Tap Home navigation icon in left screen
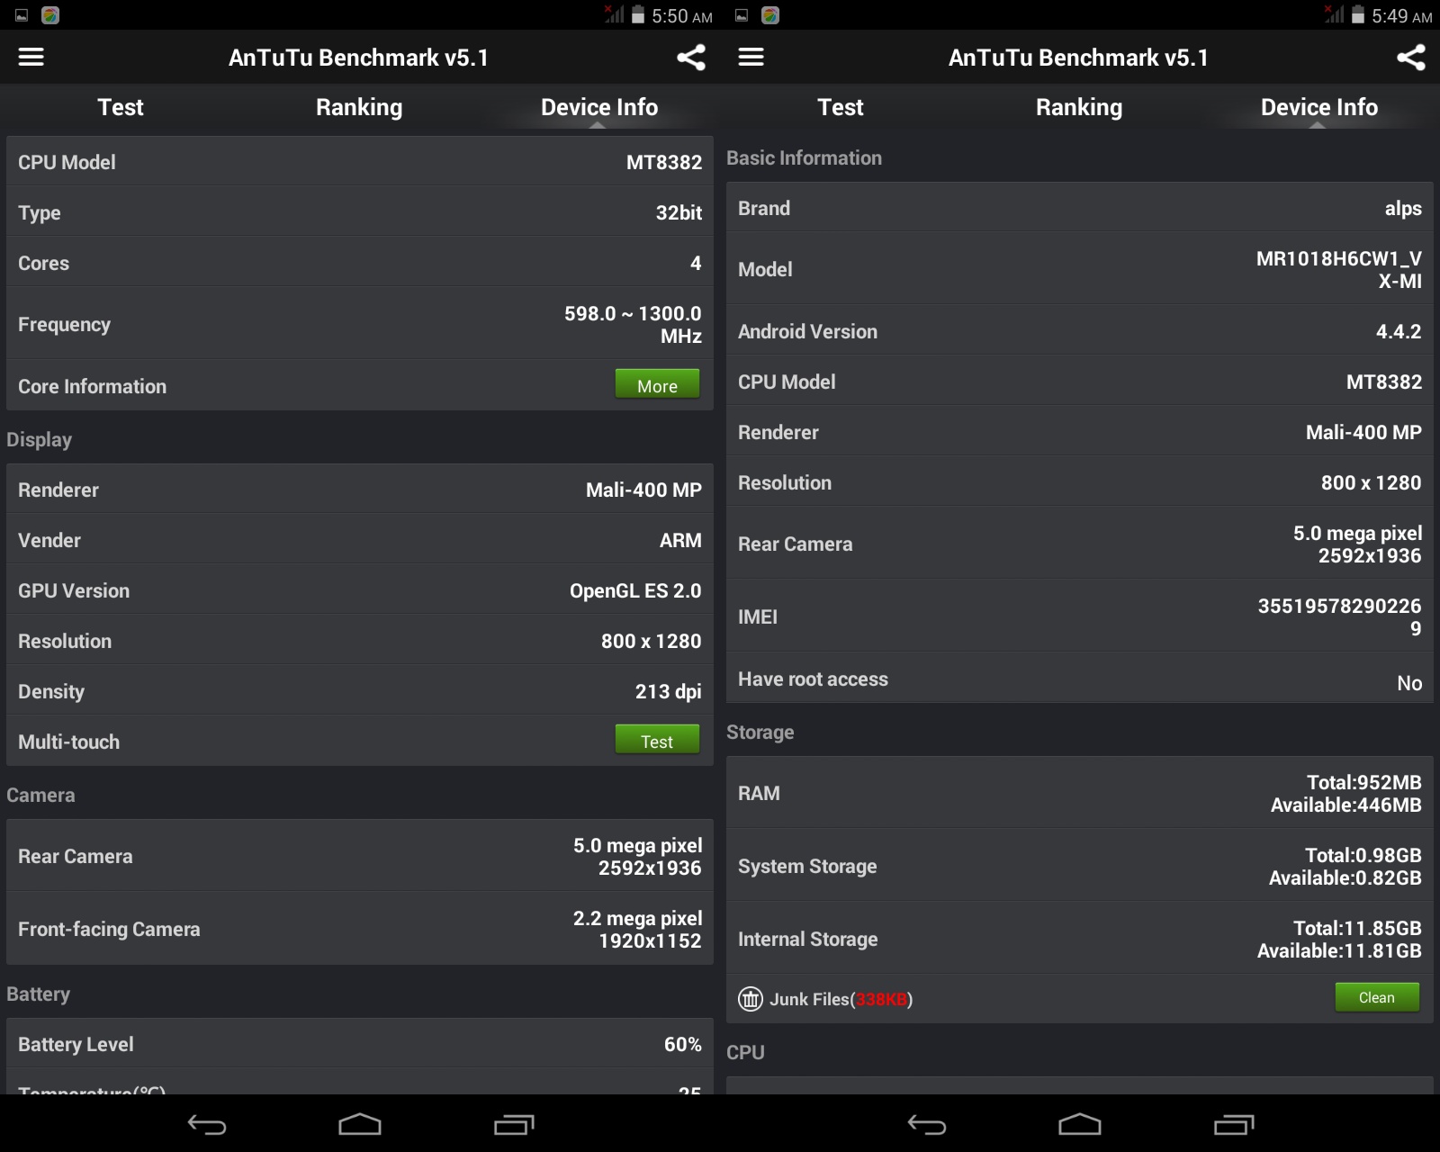This screenshot has width=1440, height=1152. 360,1124
